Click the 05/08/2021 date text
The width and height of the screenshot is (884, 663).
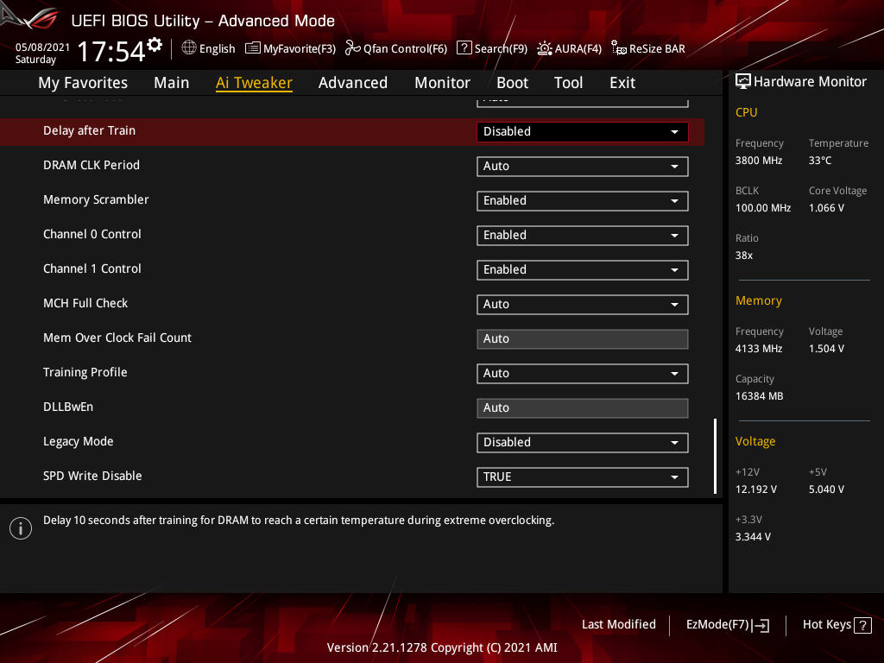click(42, 47)
